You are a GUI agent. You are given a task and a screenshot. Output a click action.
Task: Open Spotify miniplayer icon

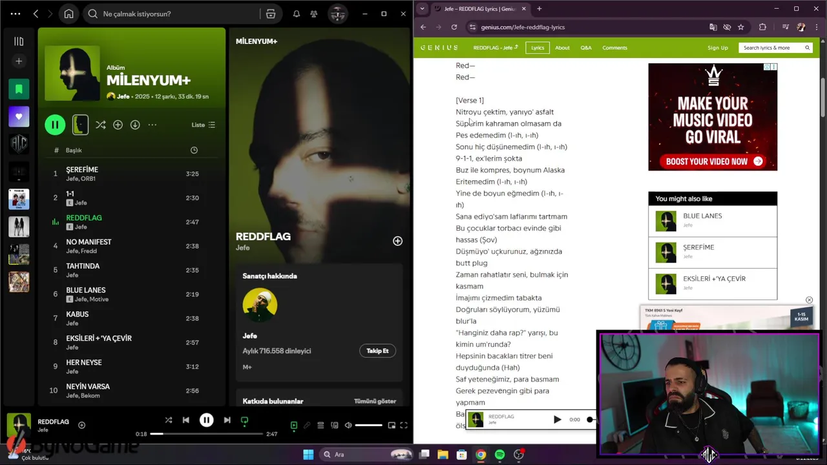[x=392, y=425]
